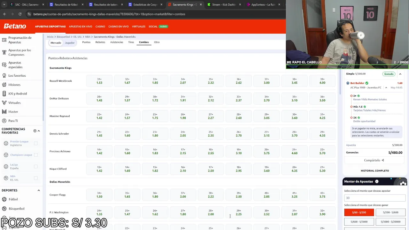This screenshot has width=409, height=230.
Task: Select the 2+ Kenan Yildiz selection marker
Action: [x=351, y=96]
